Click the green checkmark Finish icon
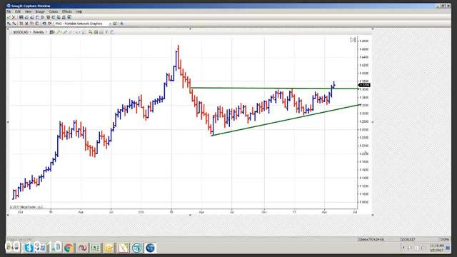The width and height of the screenshot is (457, 257). 9,17
